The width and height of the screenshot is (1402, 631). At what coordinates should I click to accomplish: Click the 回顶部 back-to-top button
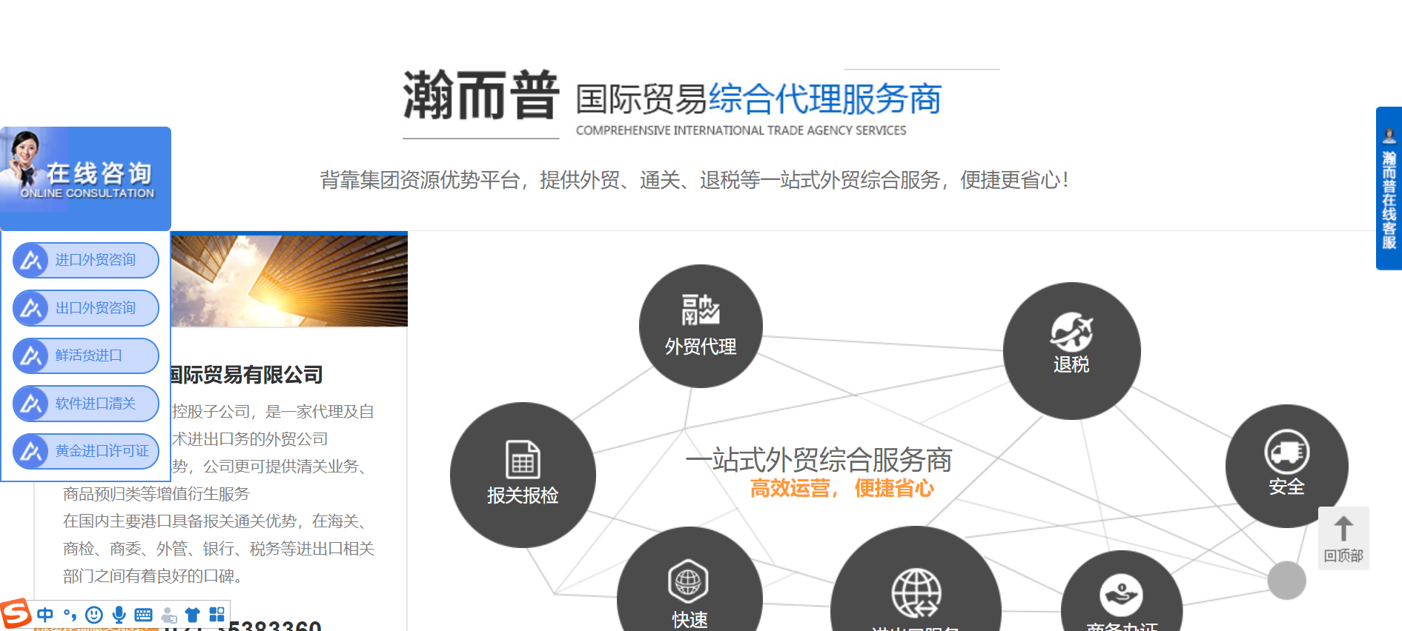pyautogui.click(x=1343, y=538)
